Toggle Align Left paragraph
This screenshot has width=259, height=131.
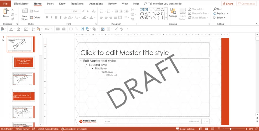[x=102, y=17]
